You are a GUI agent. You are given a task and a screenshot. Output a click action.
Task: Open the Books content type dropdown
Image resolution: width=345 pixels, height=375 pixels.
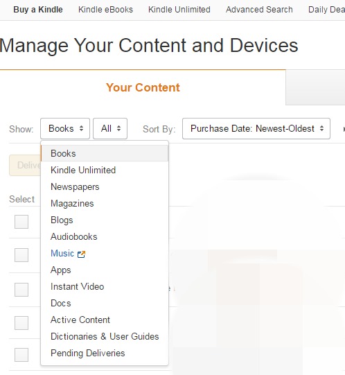[65, 128]
